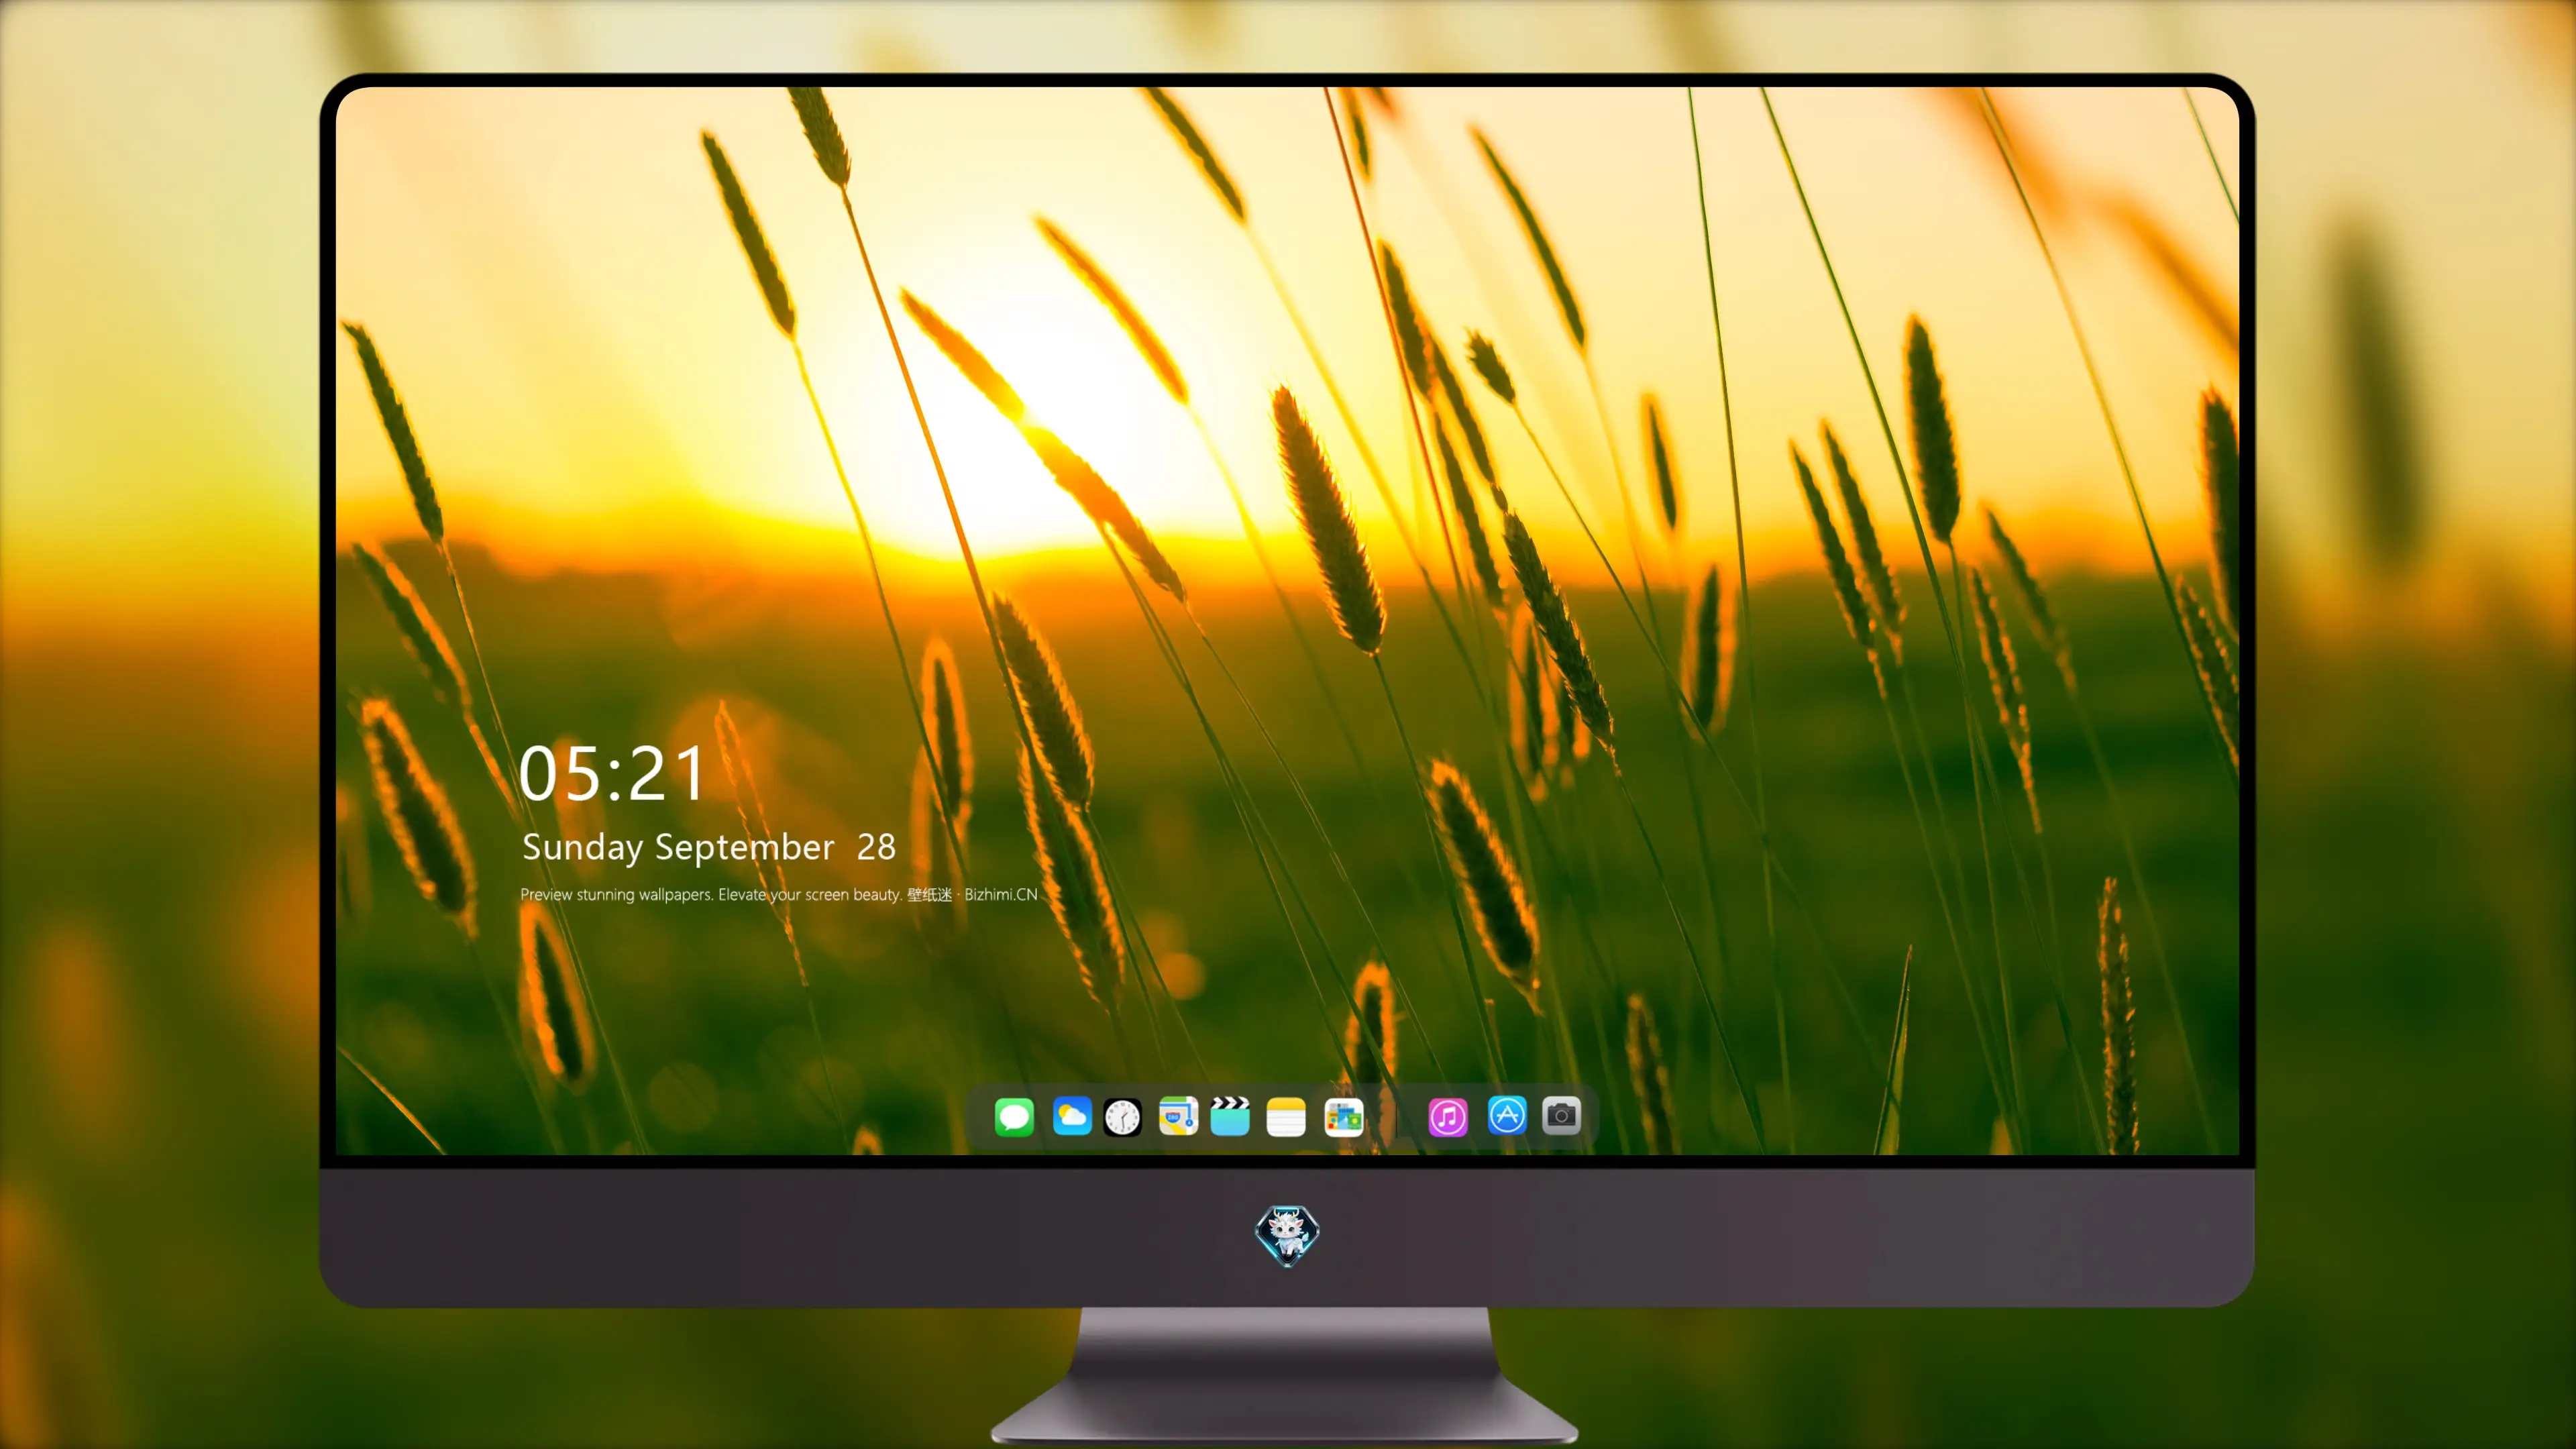Open the Videos clapperboard app in the dock
The height and width of the screenshot is (1449, 2576).
point(1230,1116)
